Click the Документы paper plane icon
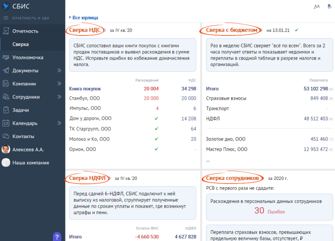Screen dimensions: 335x241 pyautogui.click(x=6, y=70)
